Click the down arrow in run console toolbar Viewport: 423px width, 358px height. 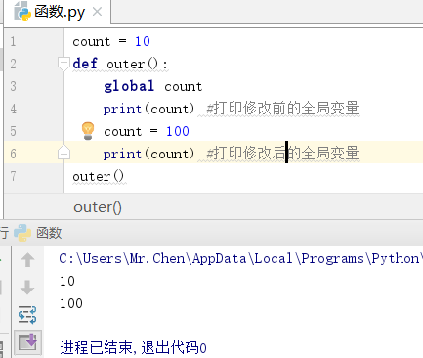(27, 288)
